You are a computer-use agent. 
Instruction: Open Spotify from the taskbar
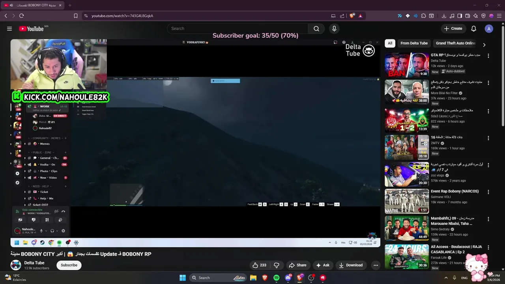coord(276,278)
